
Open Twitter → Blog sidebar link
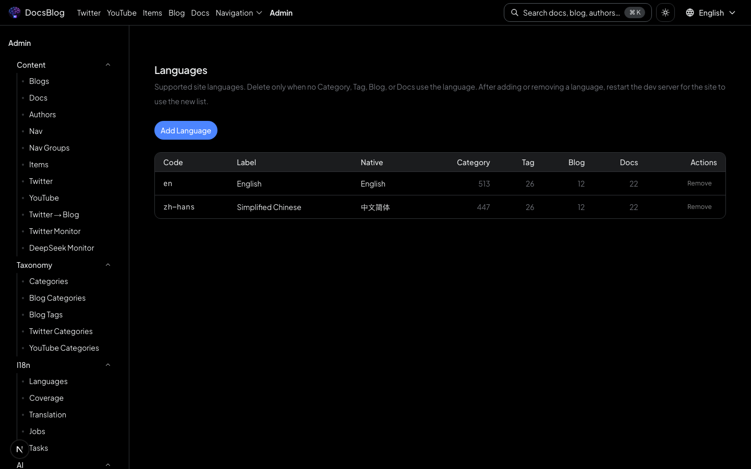pyautogui.click(x=54, y=215)
